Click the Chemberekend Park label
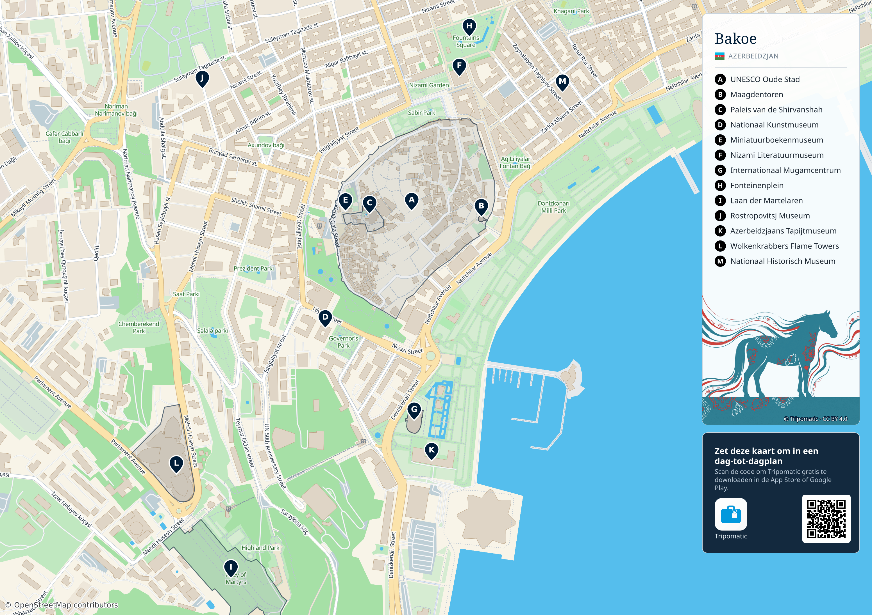 (x=138, y=327)
